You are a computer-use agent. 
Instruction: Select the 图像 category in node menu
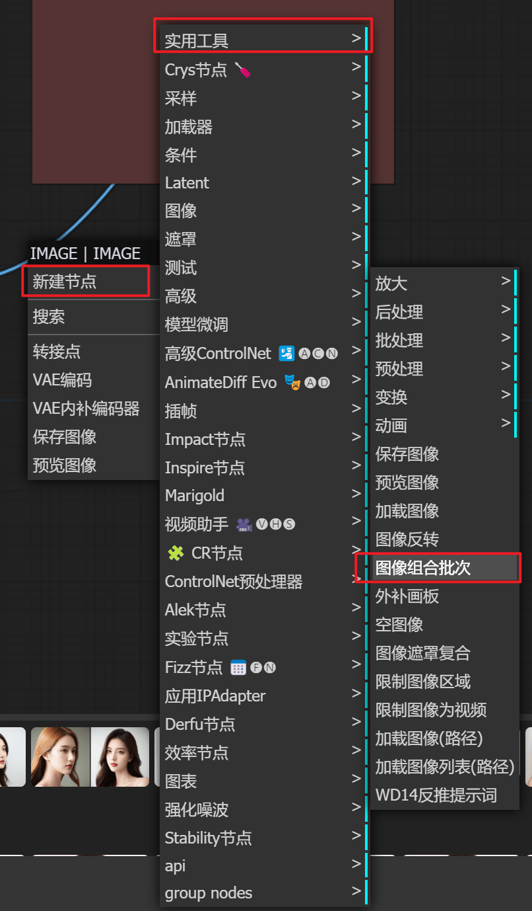[x=264, y=211]
